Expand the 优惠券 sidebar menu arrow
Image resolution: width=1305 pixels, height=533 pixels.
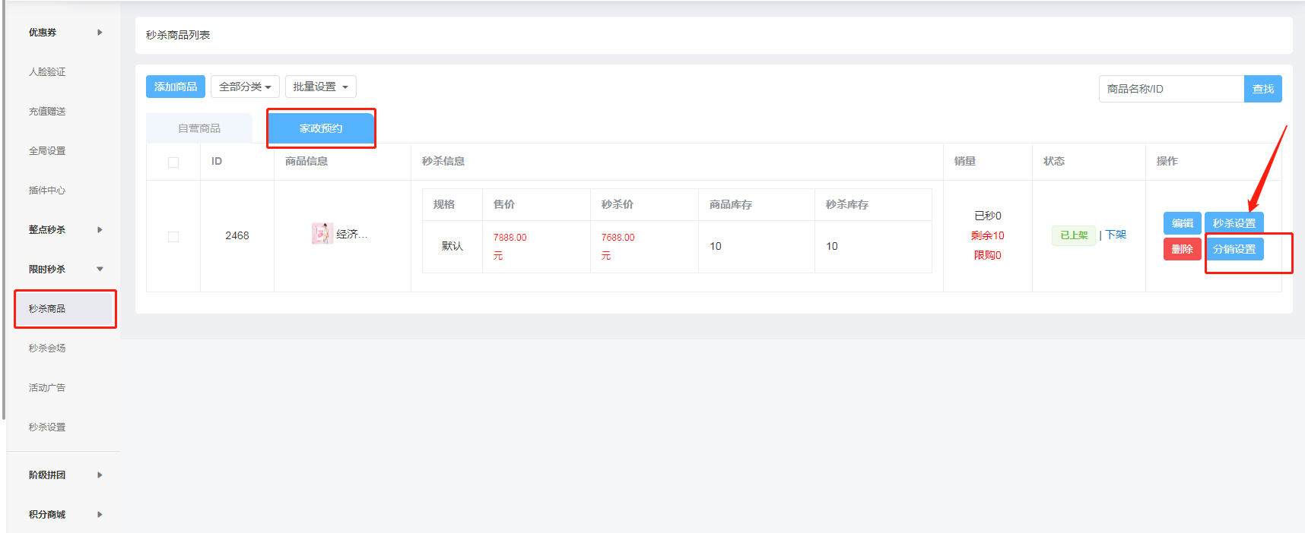click(x=100, y=33)
